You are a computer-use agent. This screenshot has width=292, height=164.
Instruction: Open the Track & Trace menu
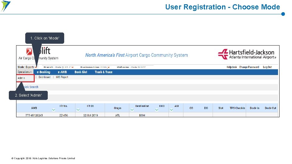103,72
